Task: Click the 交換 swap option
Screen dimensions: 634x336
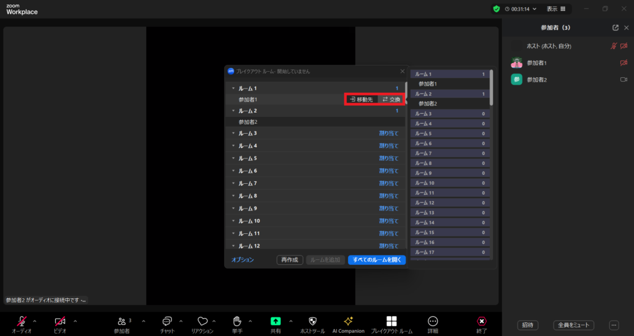Action: click(x=391, y=100)
